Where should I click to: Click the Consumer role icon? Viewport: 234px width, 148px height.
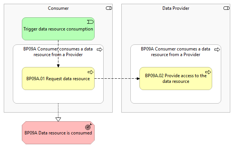coord(109,8)
